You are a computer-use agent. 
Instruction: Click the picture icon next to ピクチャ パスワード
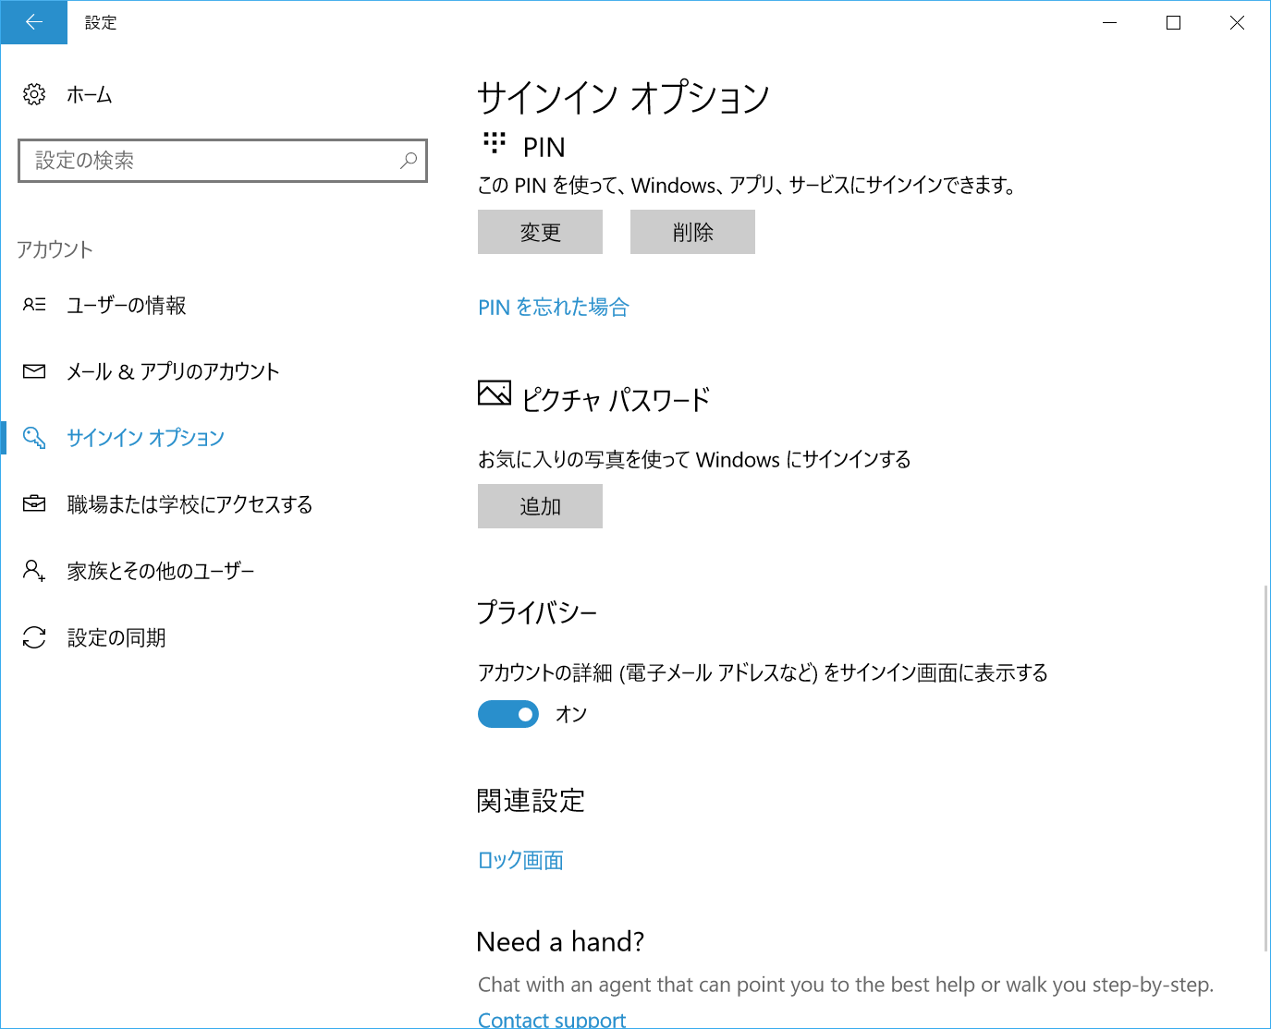(494, 393)
